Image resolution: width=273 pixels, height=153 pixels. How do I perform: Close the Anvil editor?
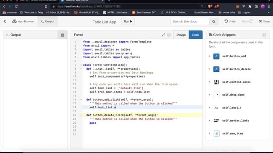(x=264, y=21)
